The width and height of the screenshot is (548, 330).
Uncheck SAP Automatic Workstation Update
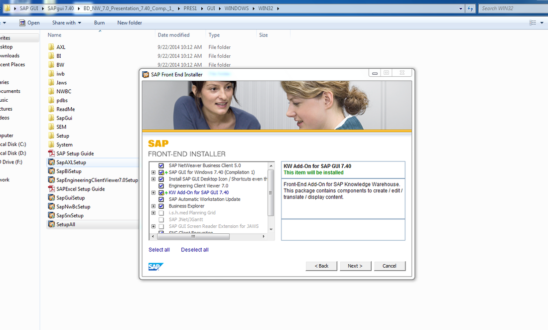pos(161,199)
